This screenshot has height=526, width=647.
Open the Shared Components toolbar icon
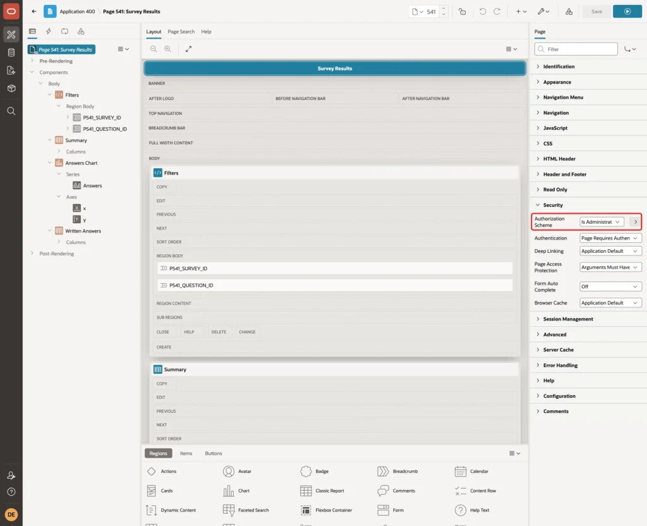click(569, 11)
